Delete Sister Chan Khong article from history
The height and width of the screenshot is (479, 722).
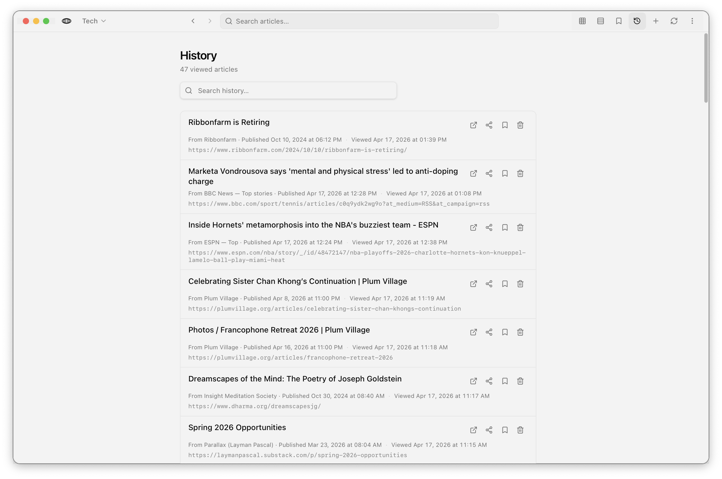coord(520,284)
